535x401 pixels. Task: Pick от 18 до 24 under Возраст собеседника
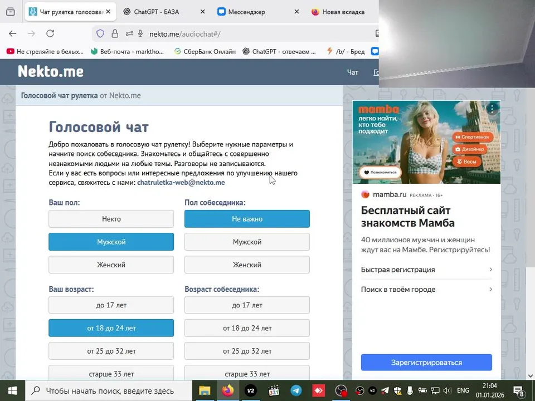click(247, 328)
